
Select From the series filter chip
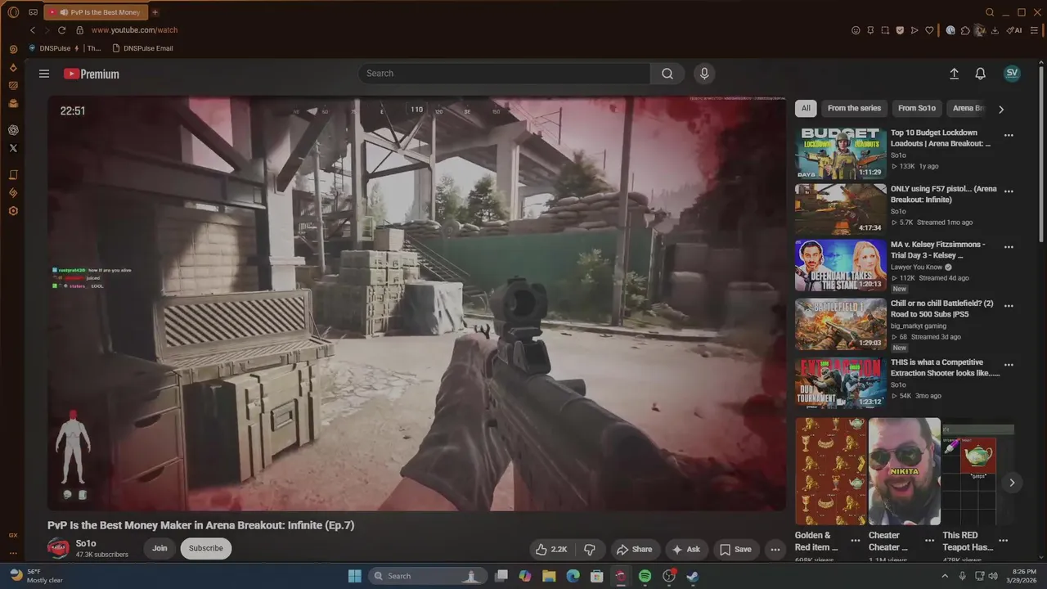[854, 108]
